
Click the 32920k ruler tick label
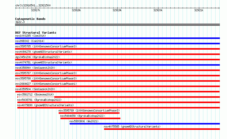(x=158, y=10)
